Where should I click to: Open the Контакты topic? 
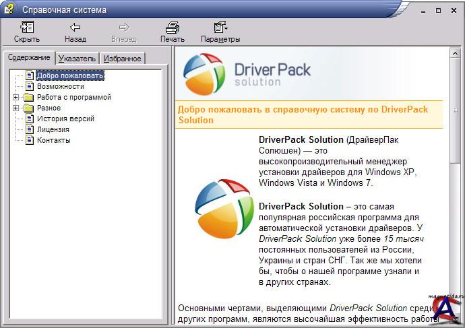point(54,140)
